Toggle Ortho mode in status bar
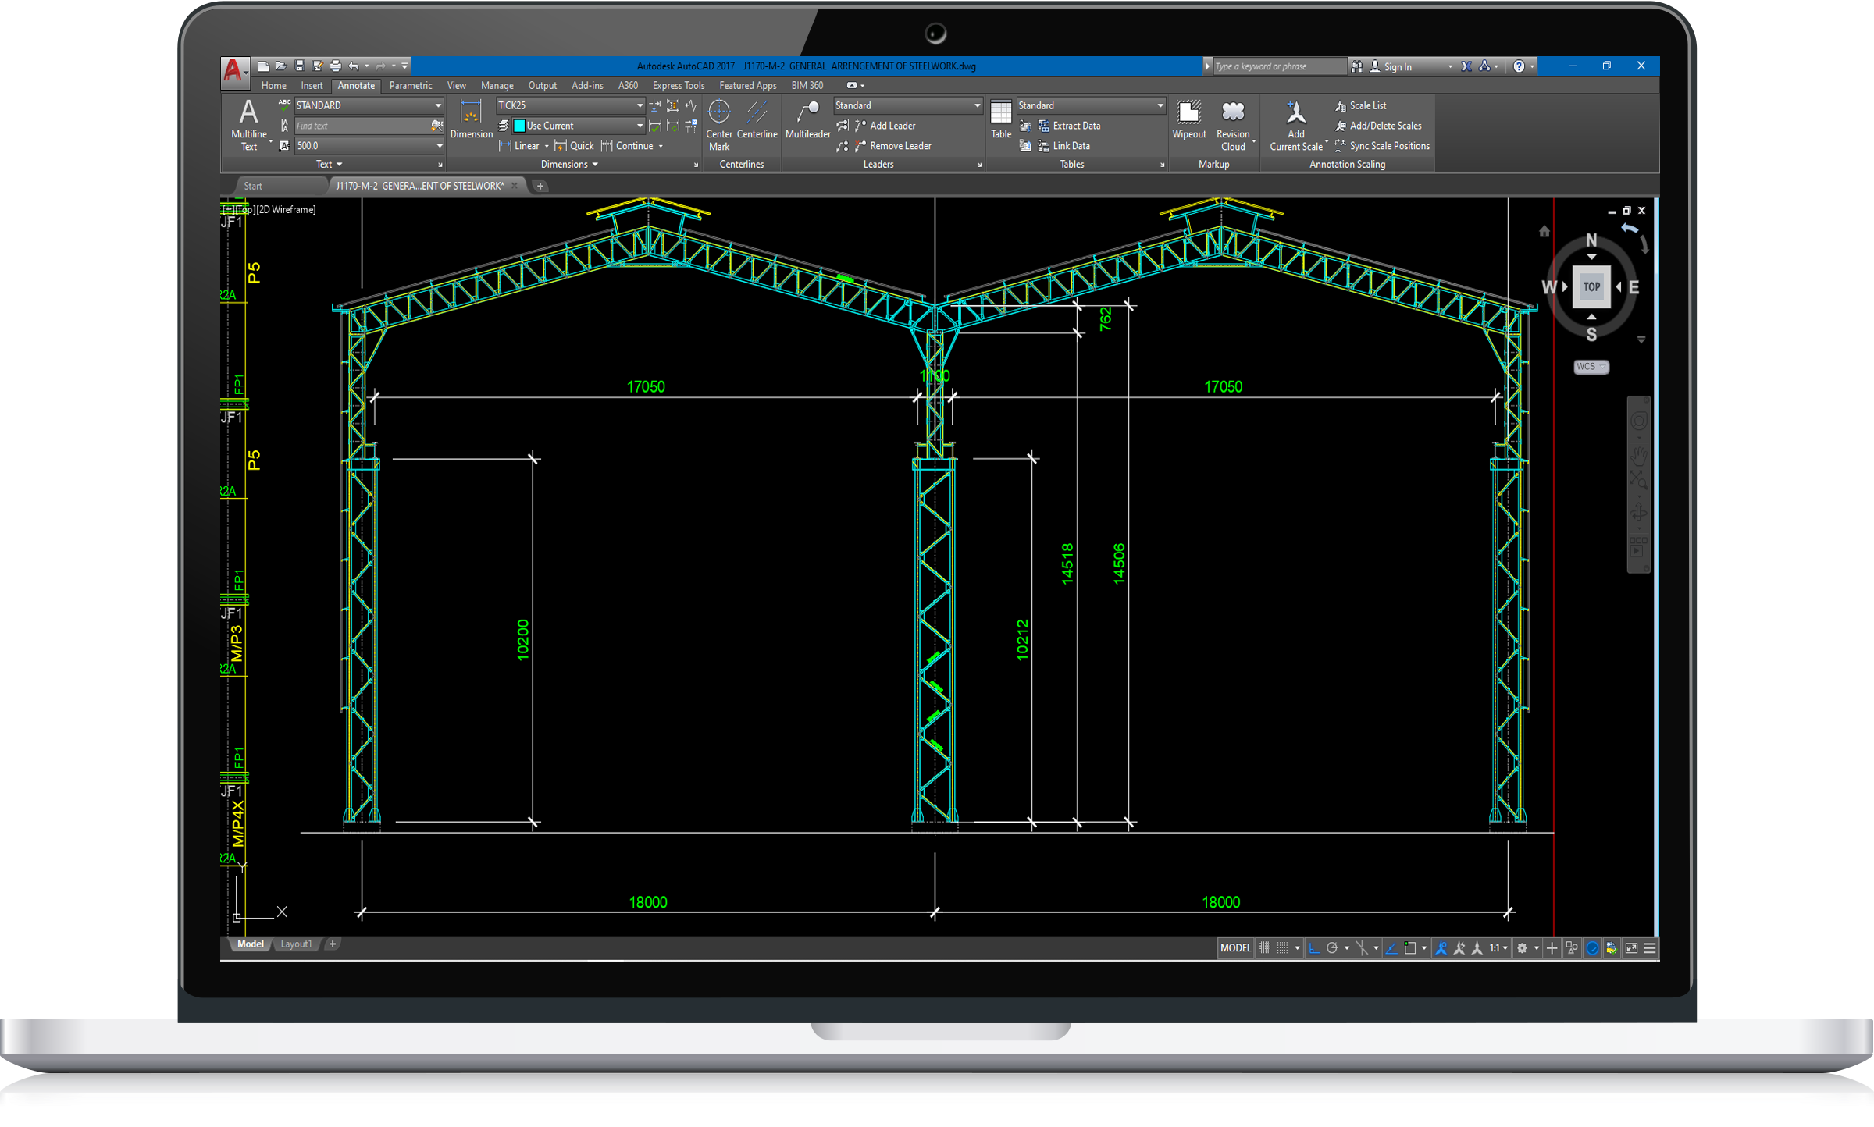The height and width of the screenshot is (1127, 1874). click(x=1314, y=947)
